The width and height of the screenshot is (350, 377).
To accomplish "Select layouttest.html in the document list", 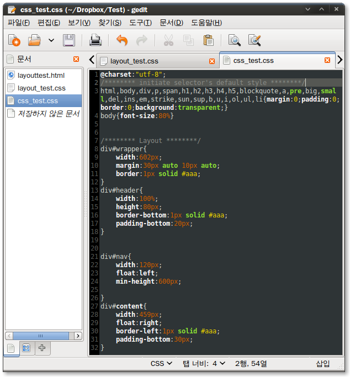I will 41,75.
